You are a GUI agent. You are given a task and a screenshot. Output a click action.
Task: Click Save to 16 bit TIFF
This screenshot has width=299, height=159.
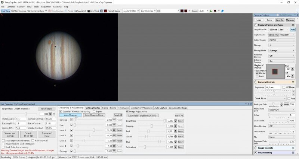(x=29, y=134)
